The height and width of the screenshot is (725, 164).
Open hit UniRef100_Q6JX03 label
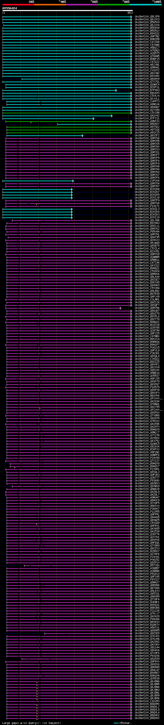pyautogui.click(x=147, y=20)
